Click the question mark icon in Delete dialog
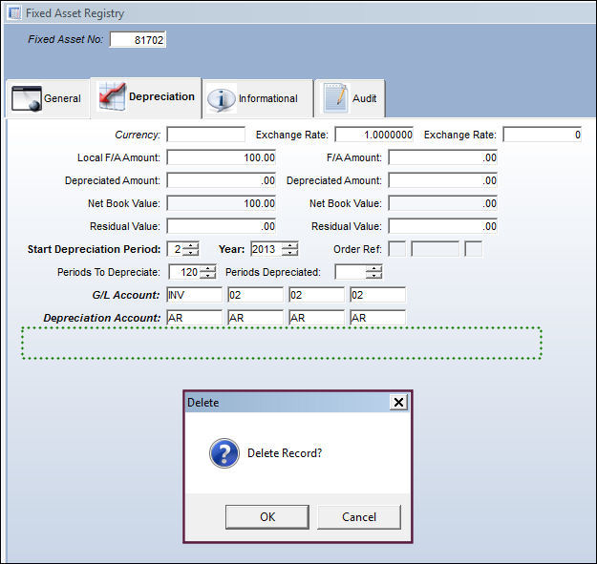This screenshot has width=597, height=564. (x=224, y=453)
